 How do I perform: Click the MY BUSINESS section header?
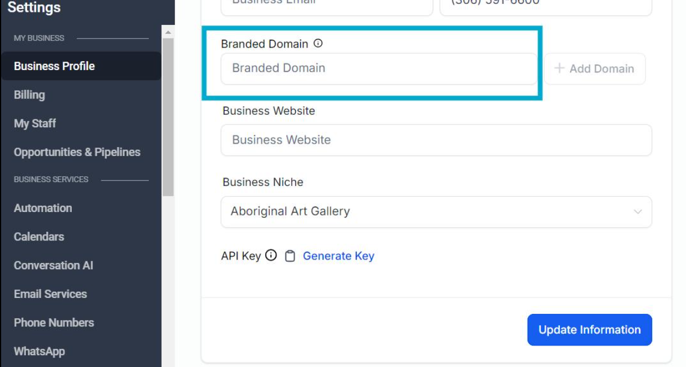[x=39, y=38]
